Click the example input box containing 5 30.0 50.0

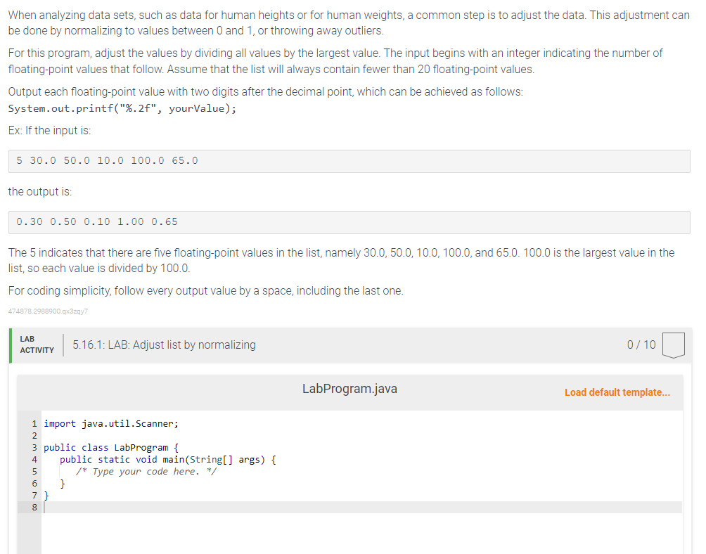[105, 160]
